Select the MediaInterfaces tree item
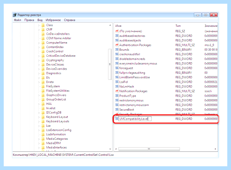 pos(56,147)
